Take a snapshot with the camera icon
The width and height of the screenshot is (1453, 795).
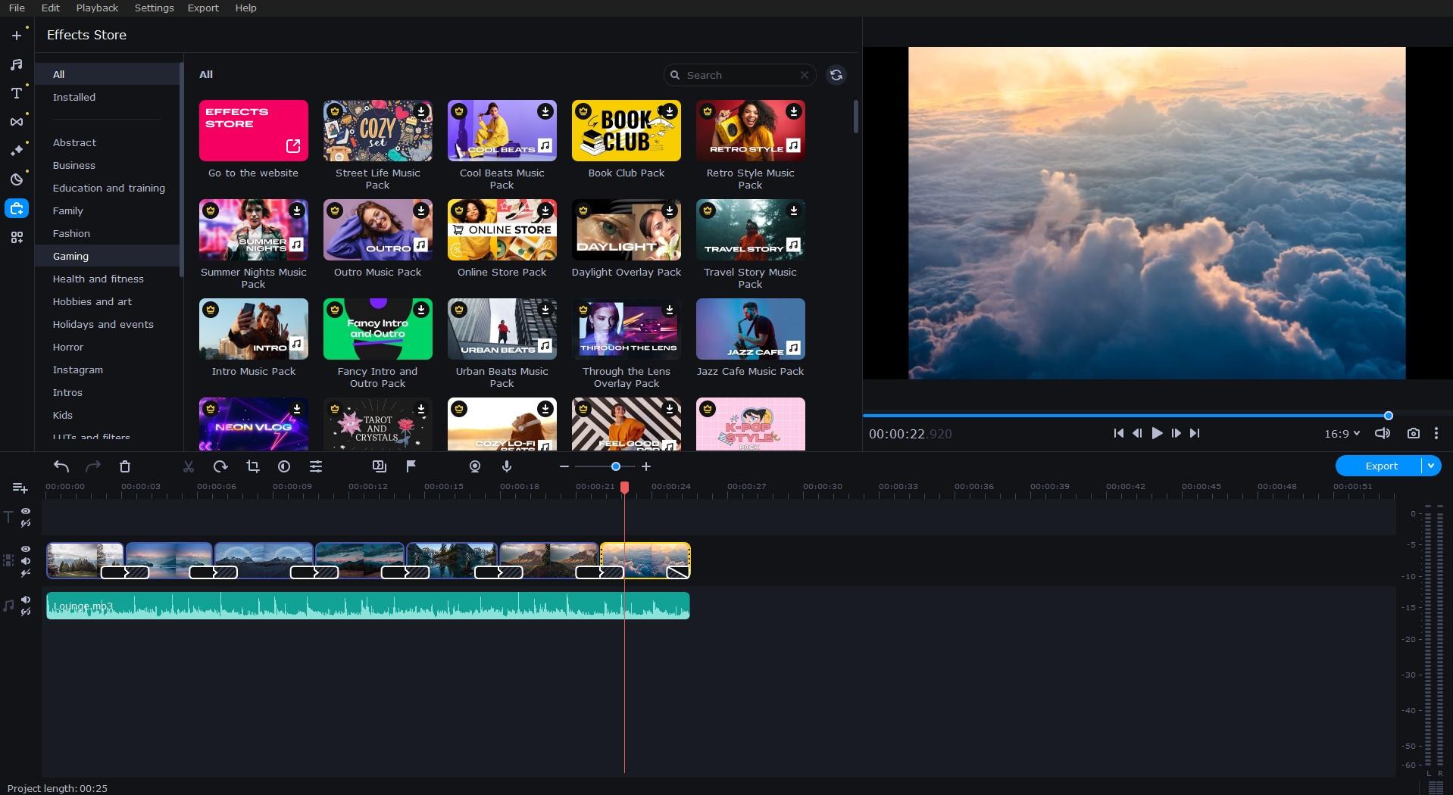[1413, 433]
